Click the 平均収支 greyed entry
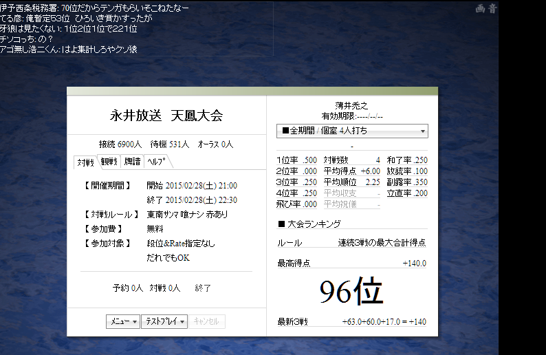 pos(351,193)
